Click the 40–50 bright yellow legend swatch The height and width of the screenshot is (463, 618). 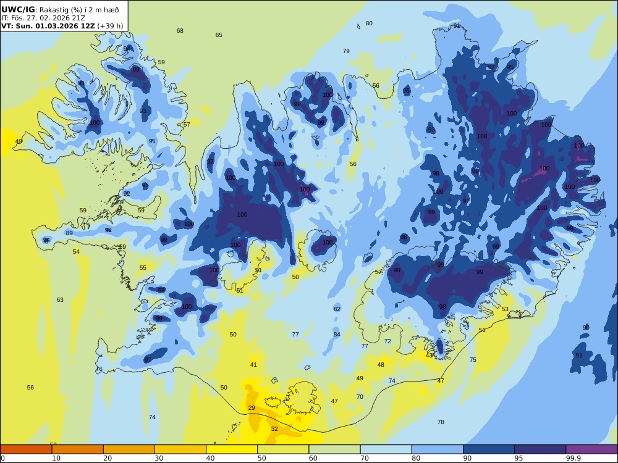click(232, 449)
